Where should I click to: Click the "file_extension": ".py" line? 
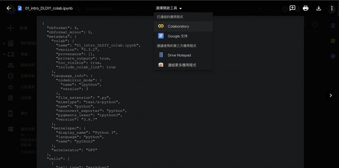pyautogui.click(x=83, y=98)
